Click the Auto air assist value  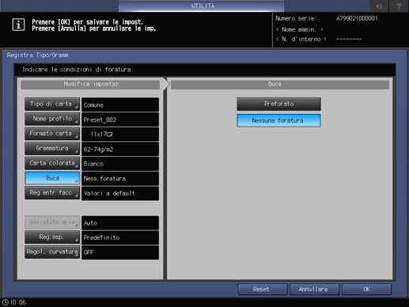(120, 223)
